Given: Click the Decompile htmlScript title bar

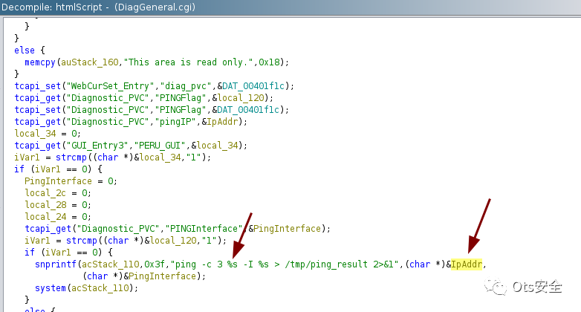Looking at the screenshot, I should tap(290, 7).
